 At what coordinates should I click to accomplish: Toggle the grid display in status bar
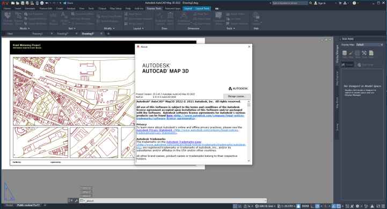tap(235, 206)
